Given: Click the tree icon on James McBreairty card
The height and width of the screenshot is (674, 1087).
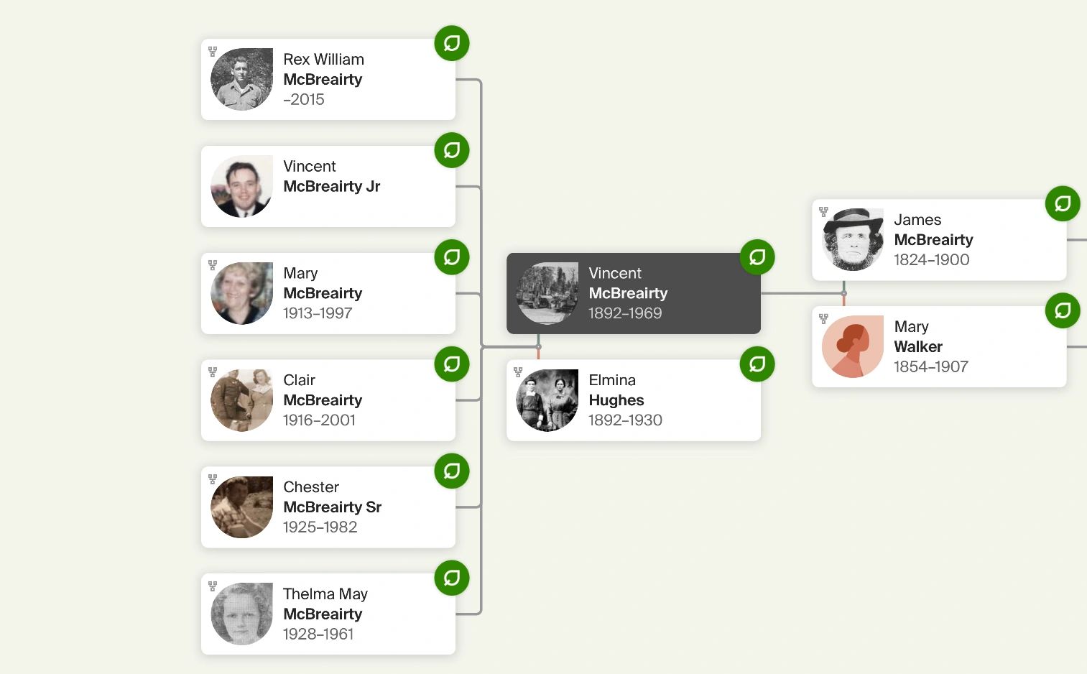Looking at the screenshot, I should pos(823,212).
